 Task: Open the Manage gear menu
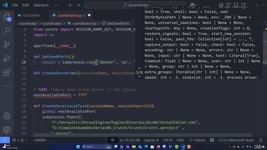pyautogui.click(x=7, y=130)
